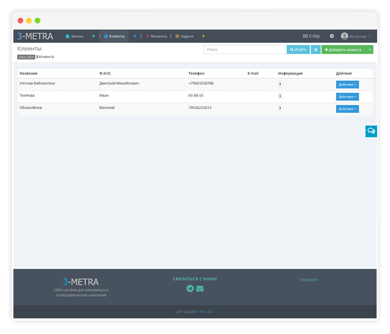The width and height of the screenshot is (390, 334).
Task: Click the Июль 2024 badge
Action: click(26, 57)
